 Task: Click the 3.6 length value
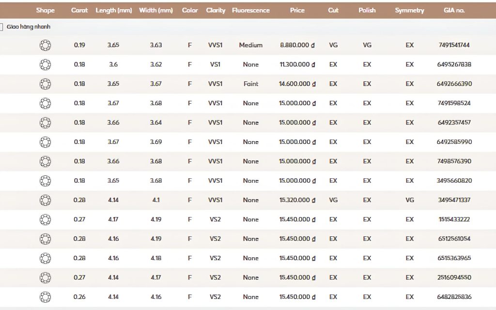(x=113, y=64)
